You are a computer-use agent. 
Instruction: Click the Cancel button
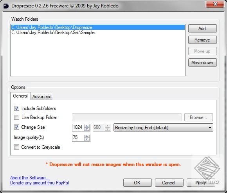tap(169, 183)
